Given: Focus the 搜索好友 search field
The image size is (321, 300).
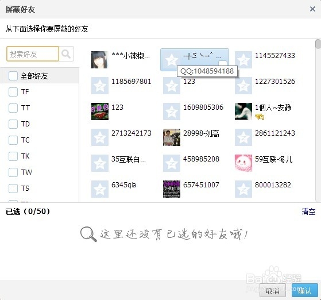Looking at the screenshot, I should [x=33, y=54].
